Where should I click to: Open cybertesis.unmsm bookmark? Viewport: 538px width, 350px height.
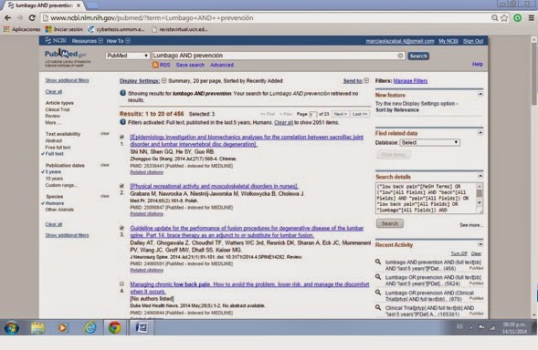click(x=116, y=29)
